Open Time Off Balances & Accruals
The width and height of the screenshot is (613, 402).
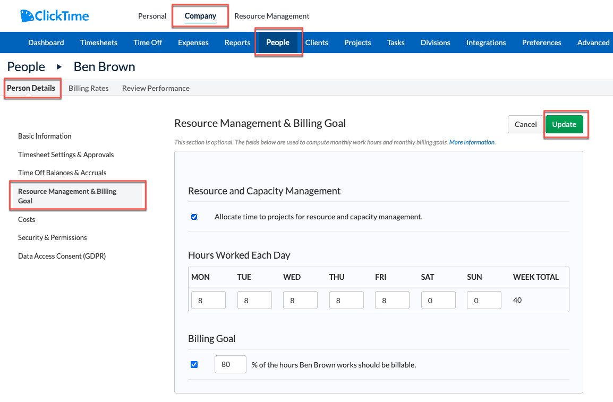tap(62, 173)
